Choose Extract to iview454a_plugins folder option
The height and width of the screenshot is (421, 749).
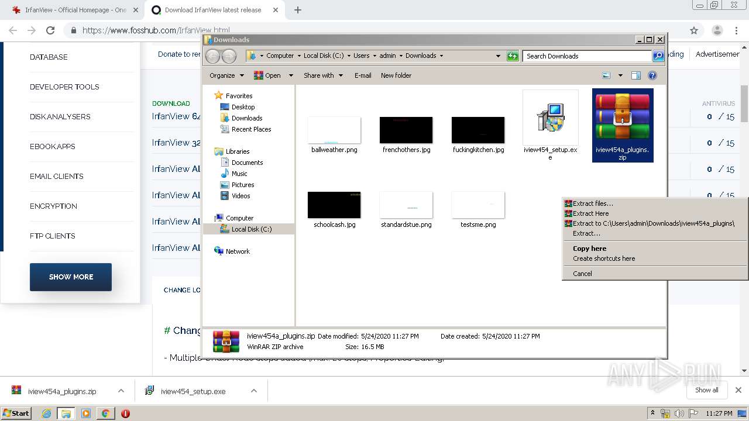655,223
